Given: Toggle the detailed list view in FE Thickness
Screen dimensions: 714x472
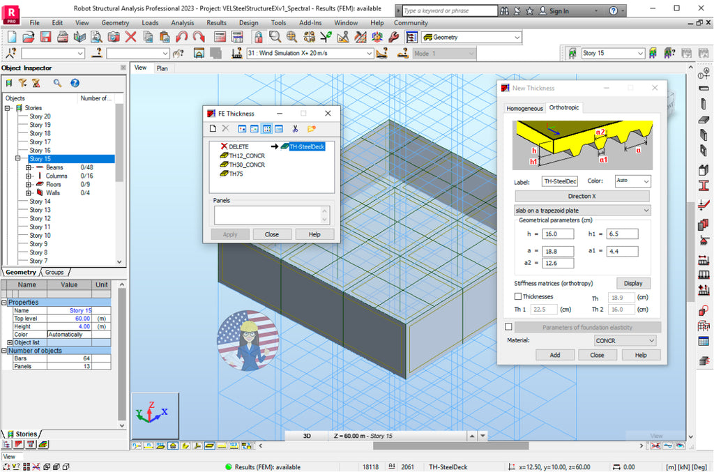Looking at the screenshot, I should pos(279,128).
